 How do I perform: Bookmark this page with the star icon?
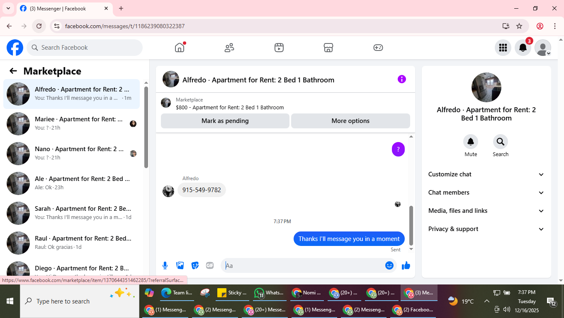point(519,26)
